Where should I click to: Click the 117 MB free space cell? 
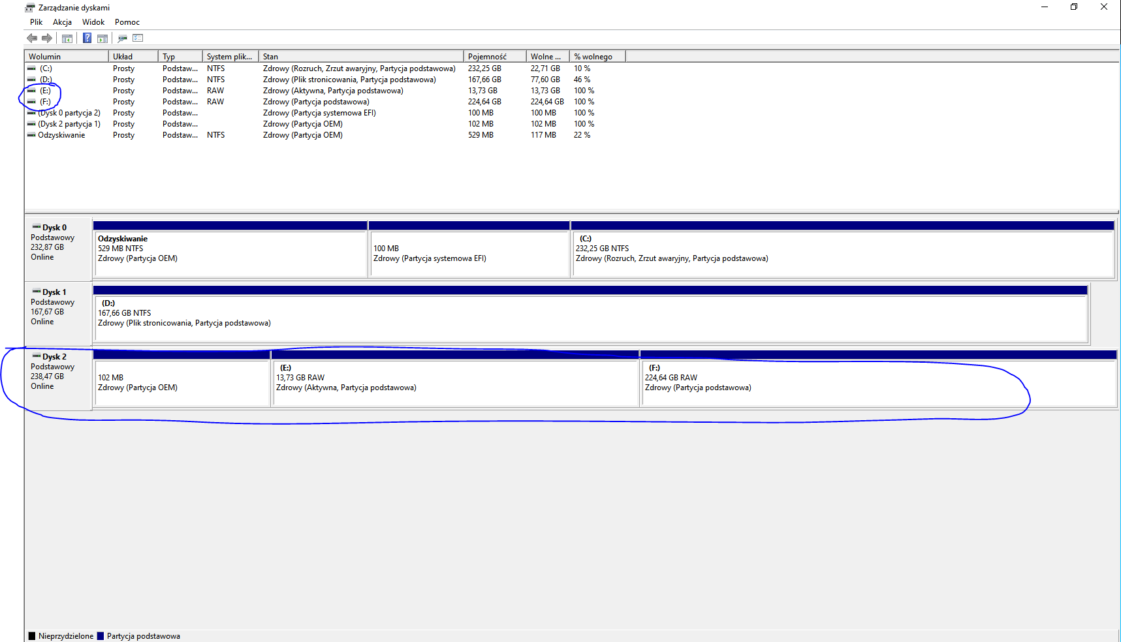[543, 135]
